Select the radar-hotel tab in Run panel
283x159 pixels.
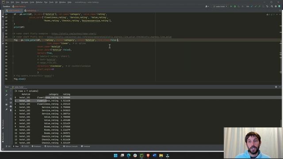(x=19, y=87)
